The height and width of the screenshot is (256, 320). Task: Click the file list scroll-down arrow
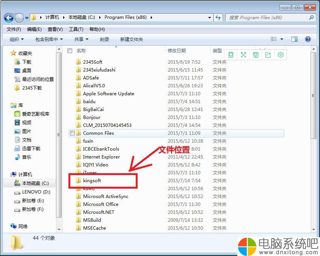coord(314,229)
